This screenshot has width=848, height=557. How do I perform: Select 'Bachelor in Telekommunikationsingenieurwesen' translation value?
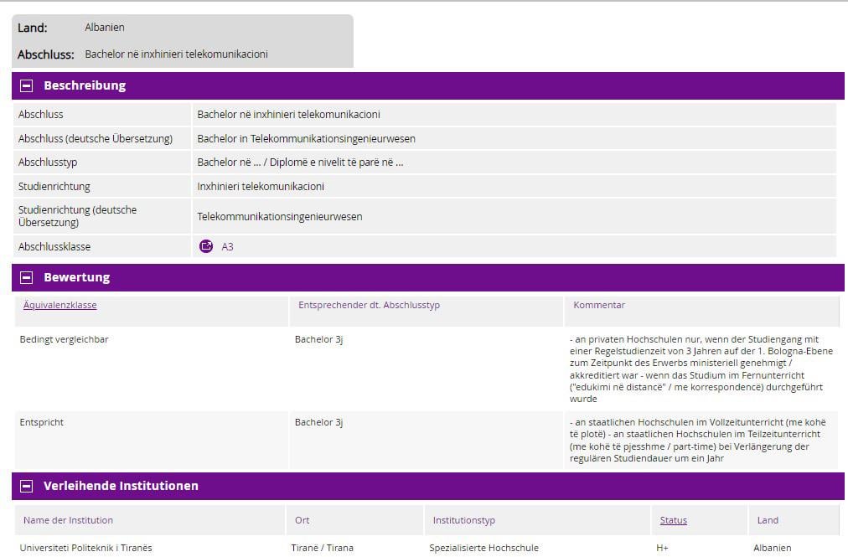(x=306, y=138)
